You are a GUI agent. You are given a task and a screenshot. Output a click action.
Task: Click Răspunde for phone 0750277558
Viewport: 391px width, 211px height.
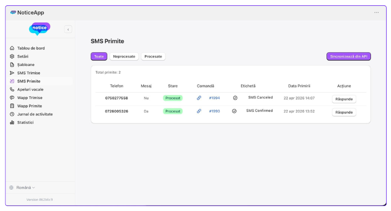point(344,99)
